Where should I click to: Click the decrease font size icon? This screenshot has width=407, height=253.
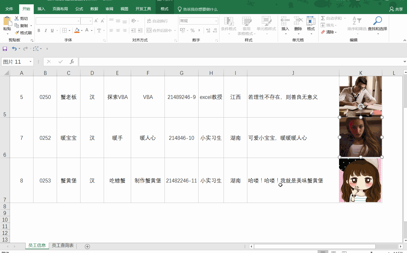pyautogui.click(x=102, y=21)
